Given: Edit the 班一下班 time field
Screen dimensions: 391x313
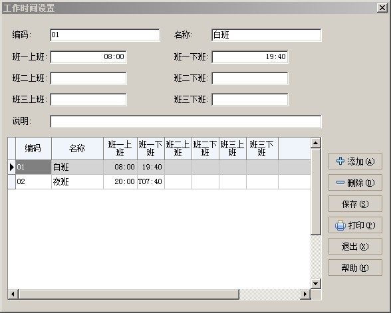Looking at the screenshot, I should pyautogui.click(x=250, y=57).
